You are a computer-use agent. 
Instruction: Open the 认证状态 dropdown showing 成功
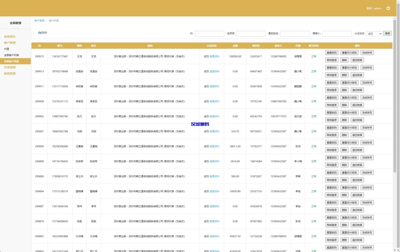point(374,34)
